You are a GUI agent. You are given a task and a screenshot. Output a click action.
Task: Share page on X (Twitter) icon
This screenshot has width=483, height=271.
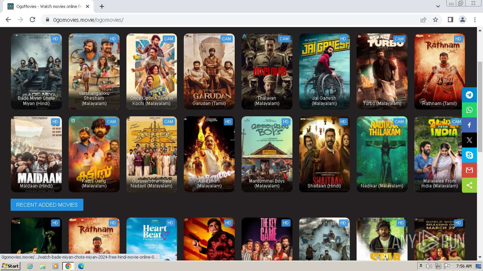[x=469, y=140]
